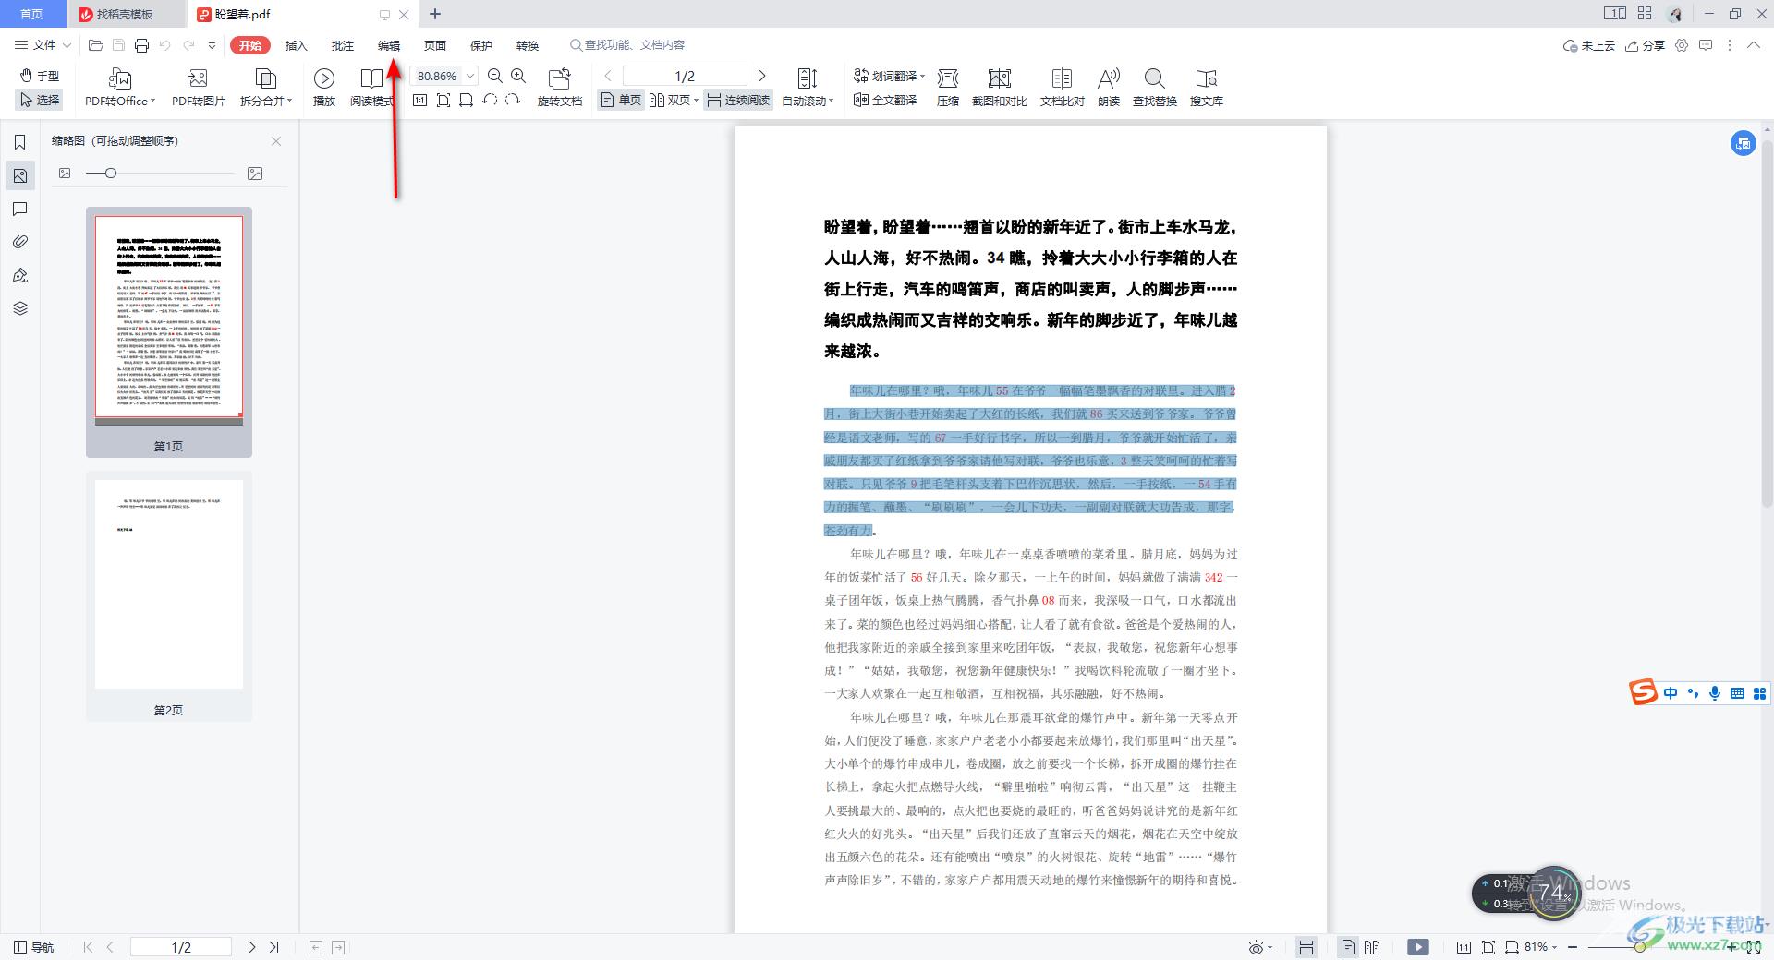Viewport: 1774px width, 960px height.
Task: Expand the File (文件) menu arrow
Action: [x=67, y=45]
